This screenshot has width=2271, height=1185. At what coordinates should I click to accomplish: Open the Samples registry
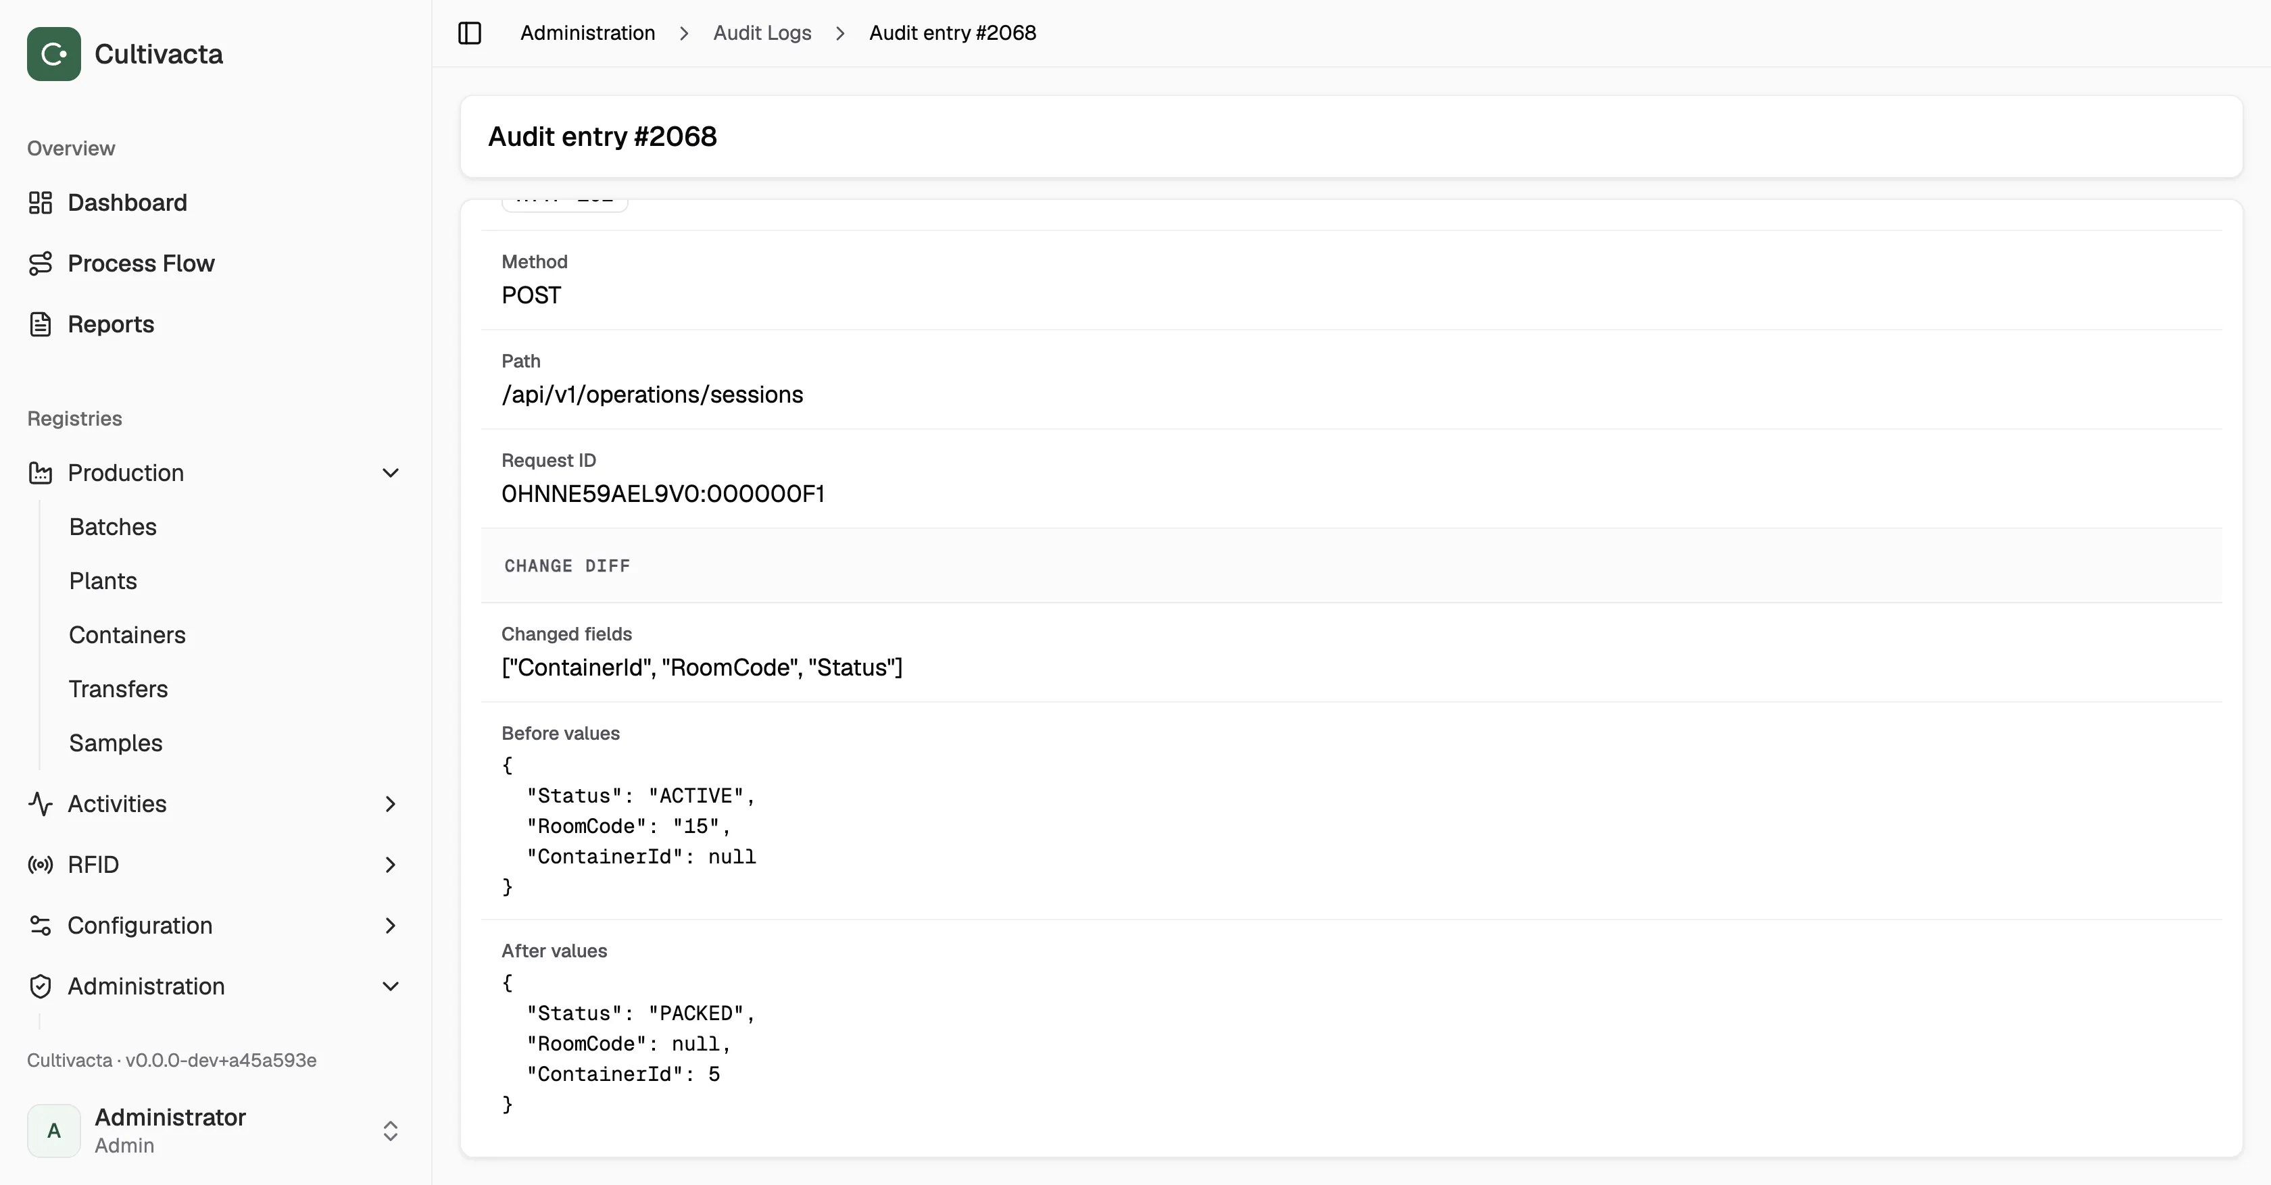(116, 742)
